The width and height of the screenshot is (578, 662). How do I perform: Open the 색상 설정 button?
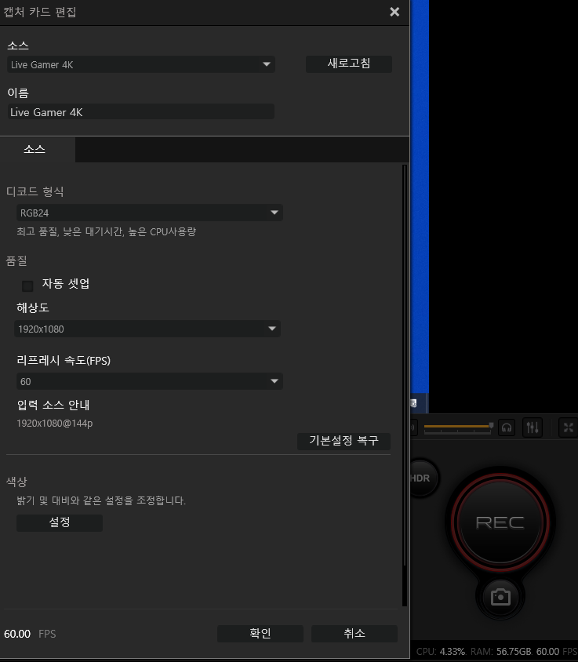[60, 522]
